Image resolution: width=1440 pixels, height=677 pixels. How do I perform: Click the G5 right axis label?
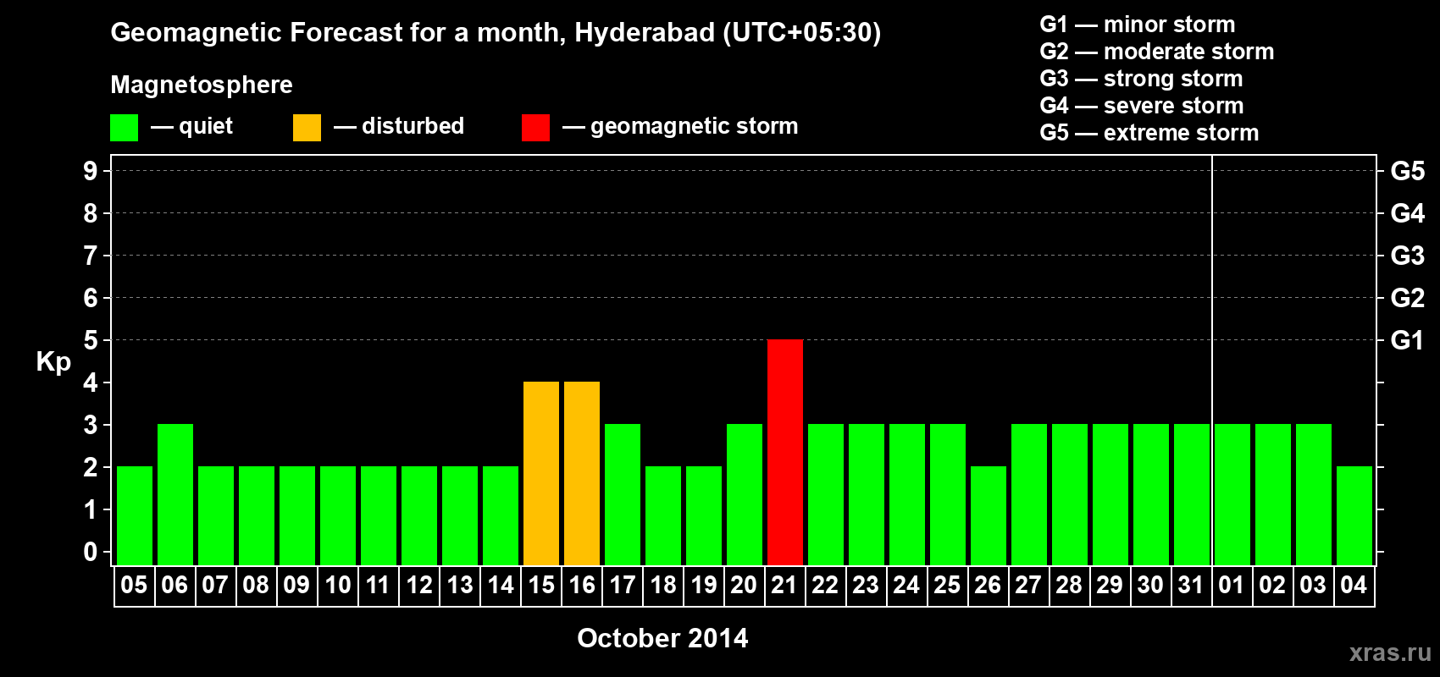pos(1408,171)
